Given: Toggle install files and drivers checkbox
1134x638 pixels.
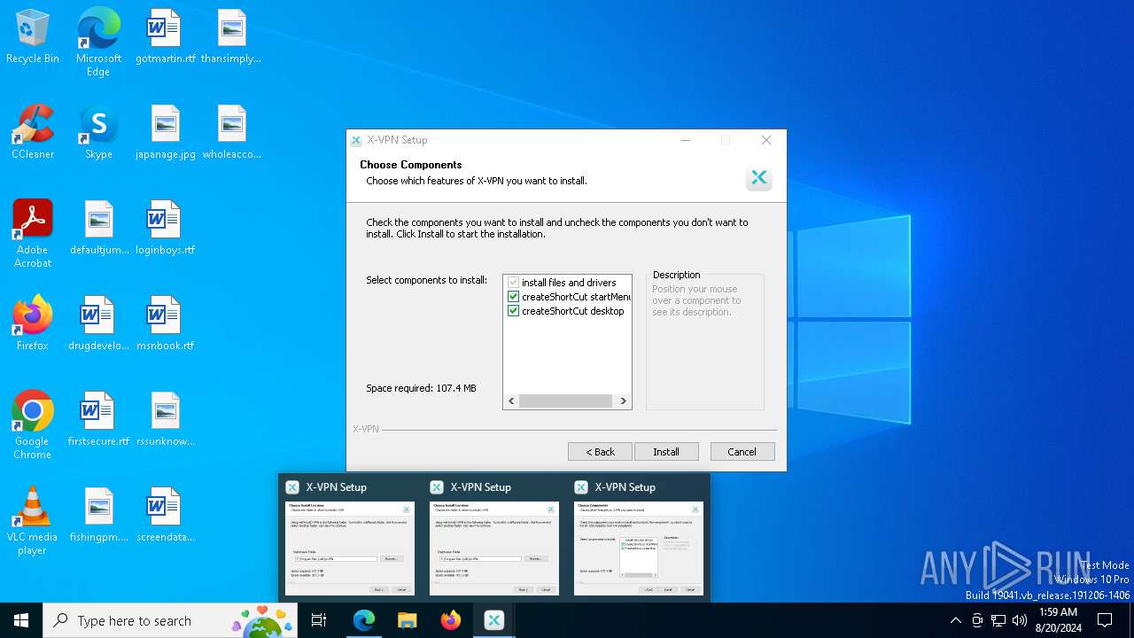Looking at the screenshot, I should 513,283.
